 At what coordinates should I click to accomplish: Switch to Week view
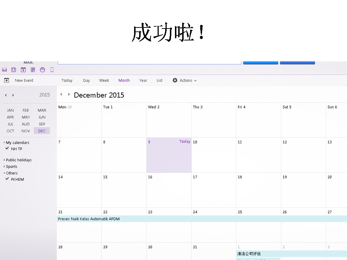coord(104,81)
